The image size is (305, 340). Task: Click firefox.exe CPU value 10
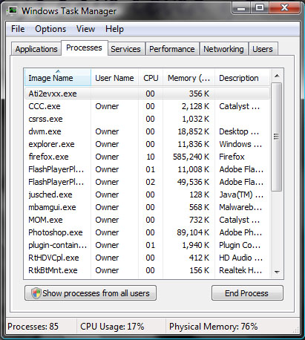coord(150,157)
